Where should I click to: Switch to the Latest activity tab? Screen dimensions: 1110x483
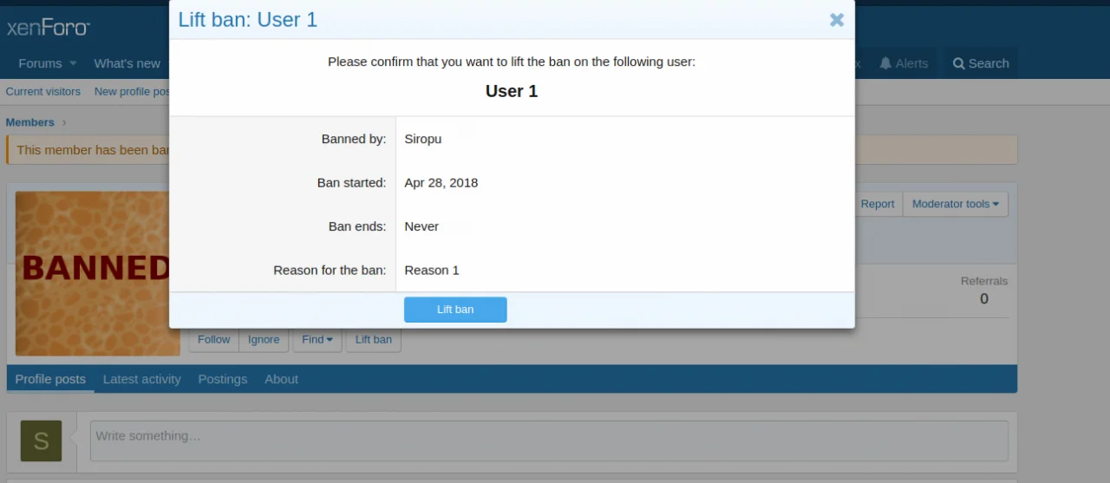pyautogui.click(x=141, y=379)
